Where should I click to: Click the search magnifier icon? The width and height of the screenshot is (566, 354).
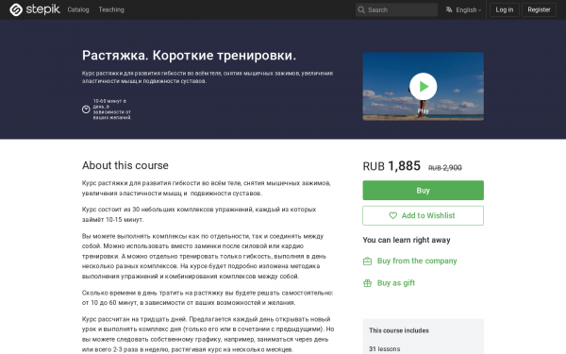pyautogui.click(x=361, y=9)
